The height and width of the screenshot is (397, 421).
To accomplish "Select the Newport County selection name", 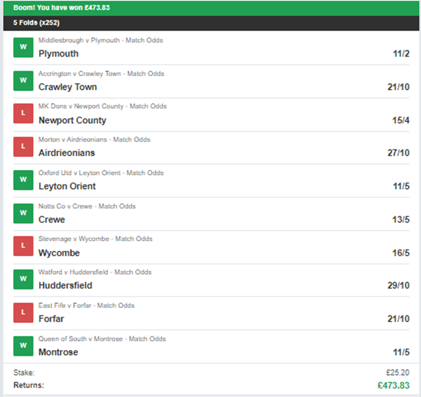I will pyautogui.click(x=73, y=121).
